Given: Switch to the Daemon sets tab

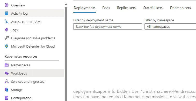Looking at the screenshot, I should pyautogui.click(x=180, y=8).
